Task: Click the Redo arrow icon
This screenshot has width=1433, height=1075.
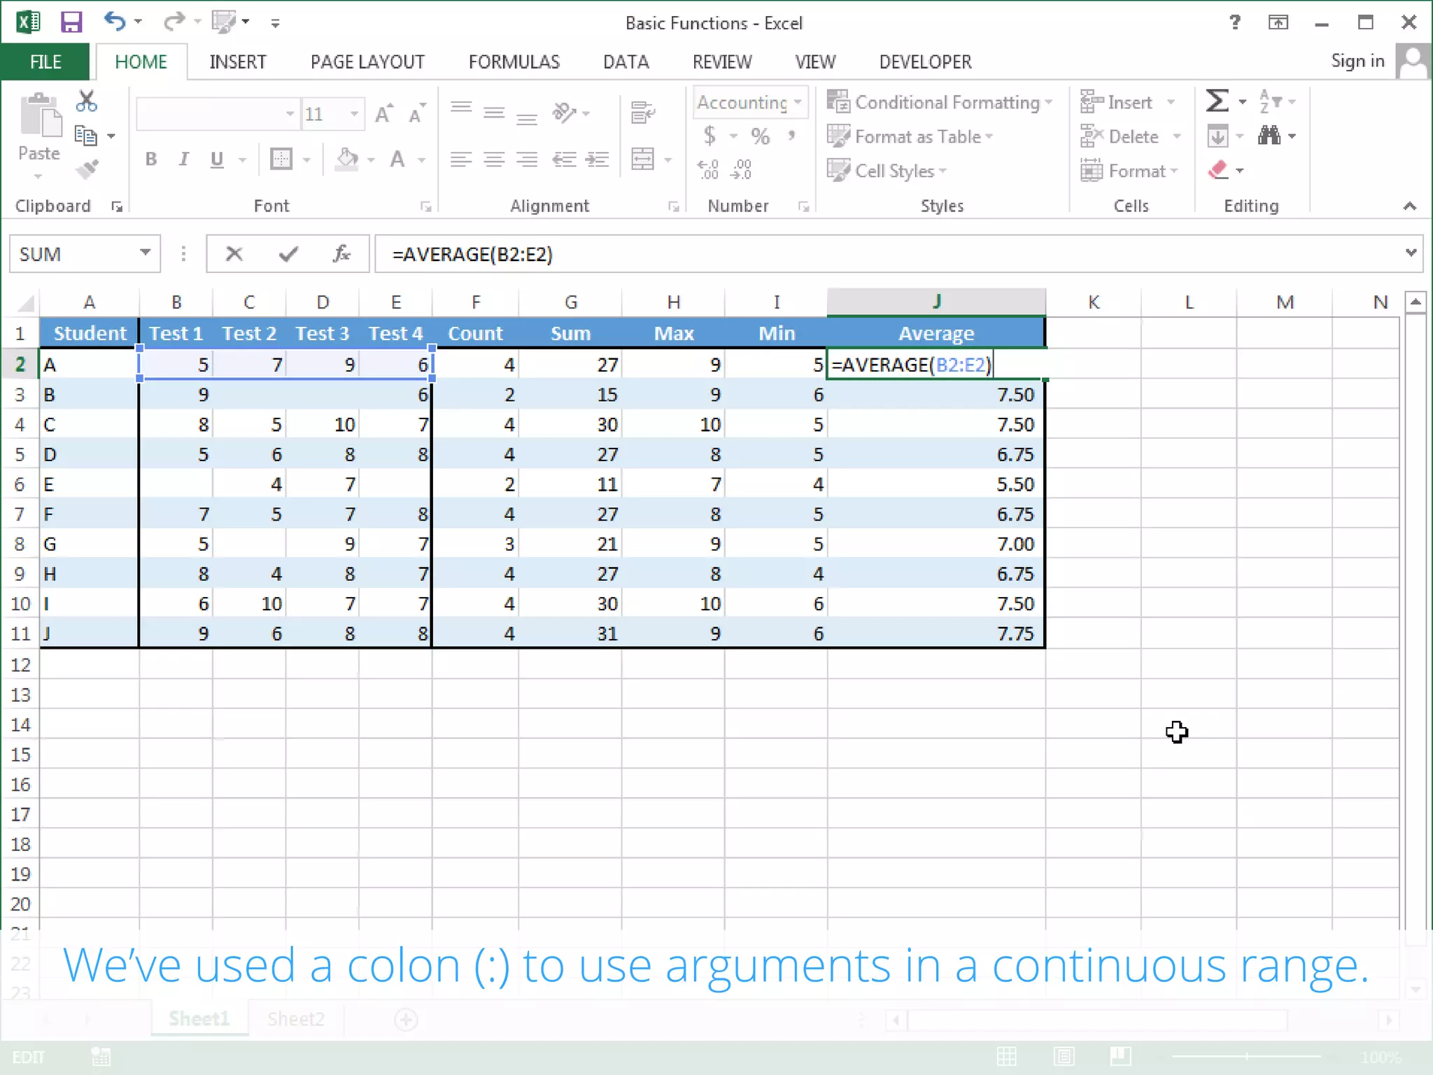Action: tap(173, 22)
